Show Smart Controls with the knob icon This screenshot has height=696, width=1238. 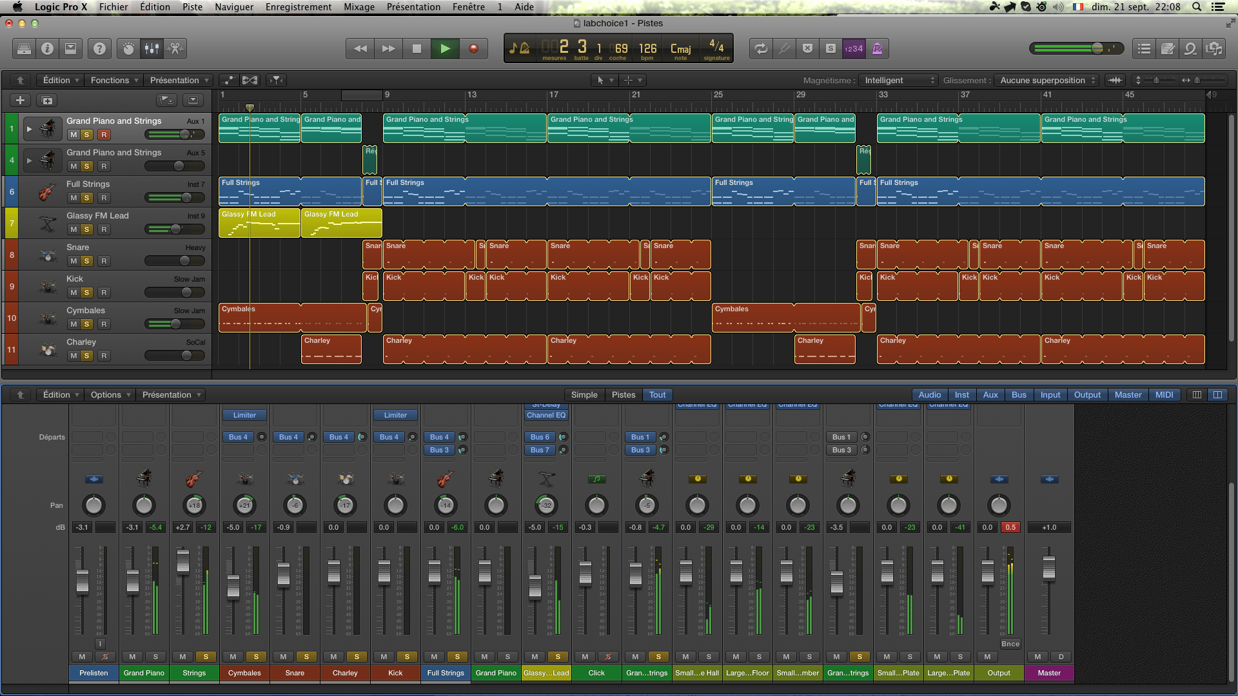(128, 48)
